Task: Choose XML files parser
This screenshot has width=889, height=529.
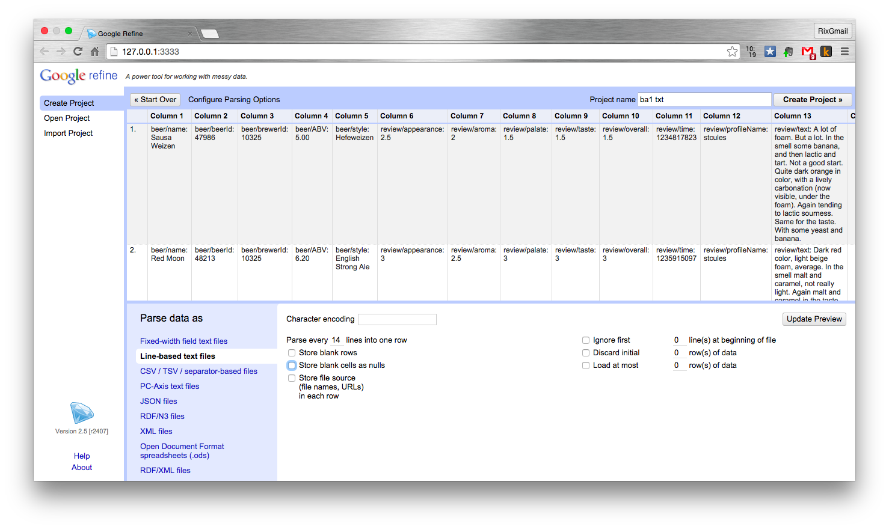Action: tap(156, 431)
